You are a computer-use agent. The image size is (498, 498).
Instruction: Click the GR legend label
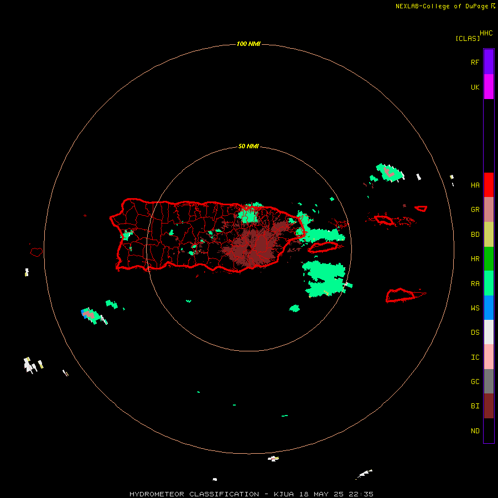tap(475, 210)
